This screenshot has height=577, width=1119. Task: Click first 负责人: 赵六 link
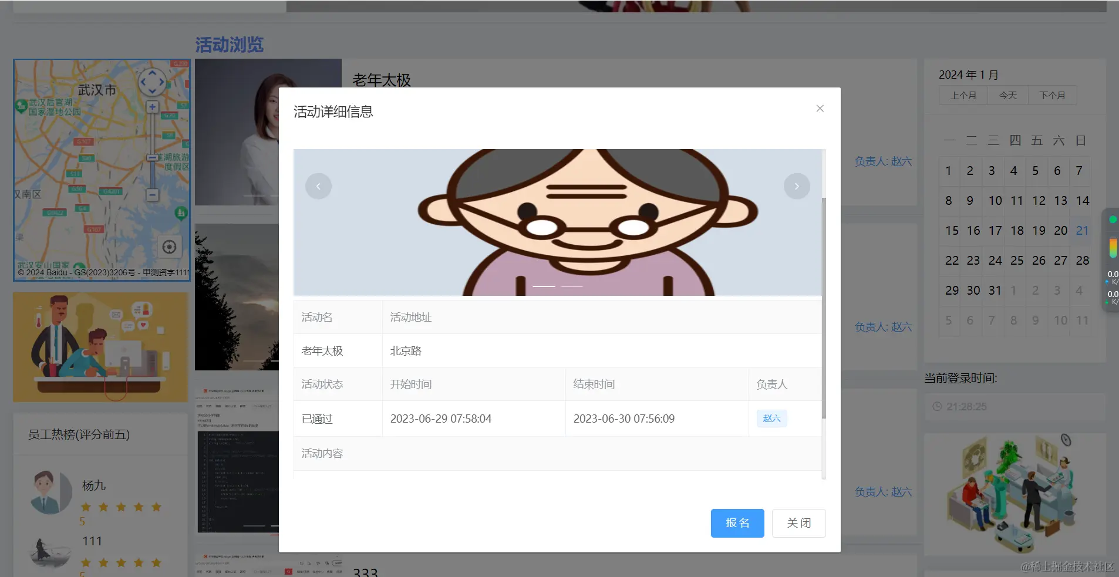(883, 161)
